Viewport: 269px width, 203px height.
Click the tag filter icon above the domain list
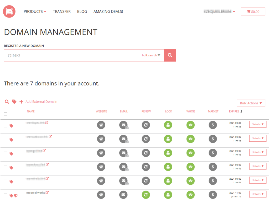pyautogui.click(x=14, y=102)
